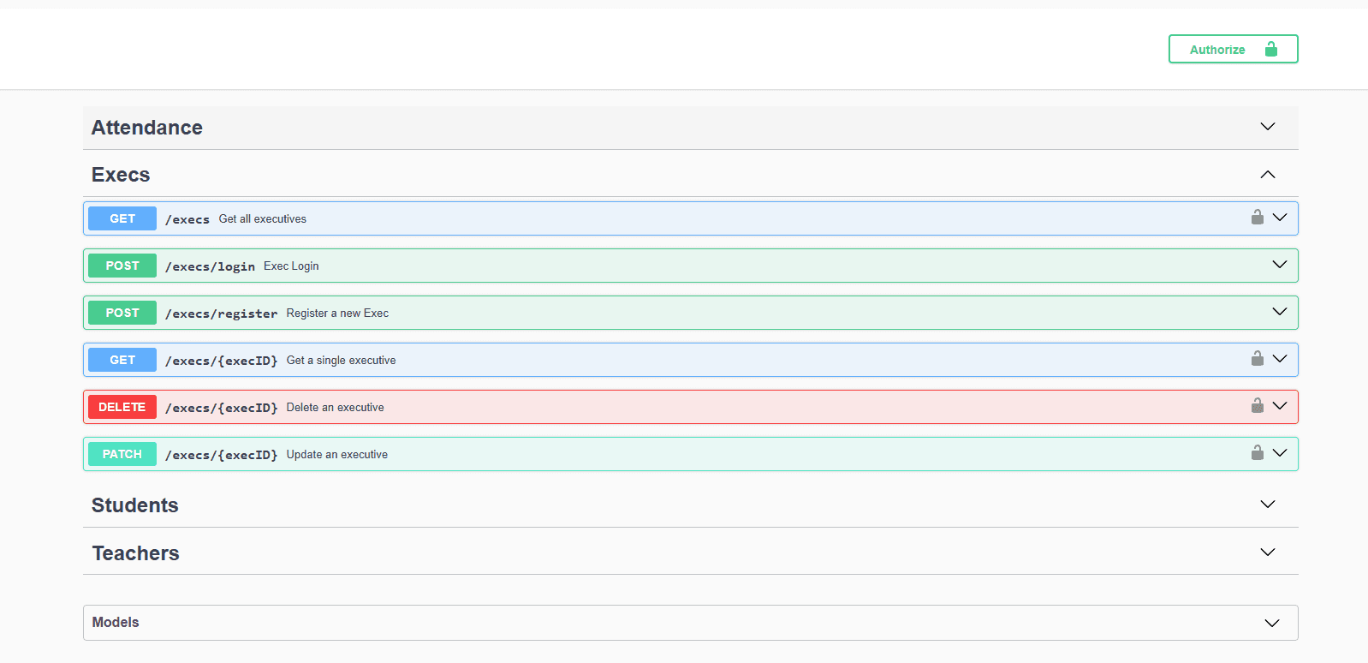Image resolution: width=1368 pixels, height=663 pixels.
Task: Click the red DELETE method badge
Action: click(x=122, y=407)
